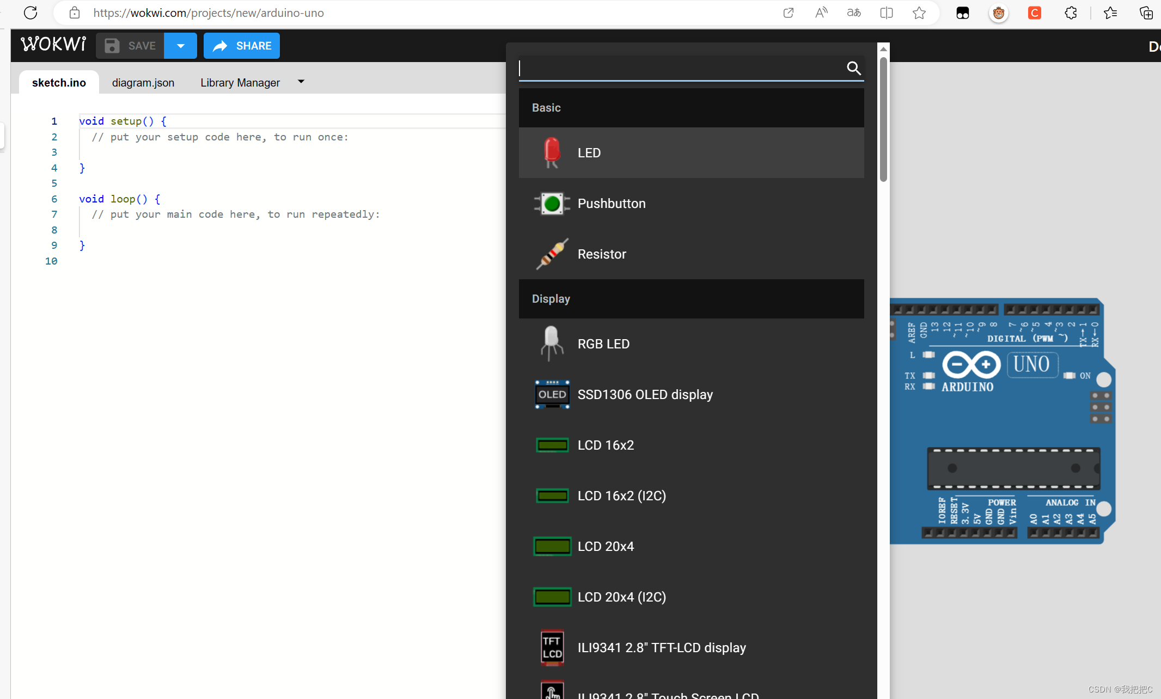Screen dimensions: 1161x699
Task: Click the Pushbutton label
Action: (x=612, y=204)
